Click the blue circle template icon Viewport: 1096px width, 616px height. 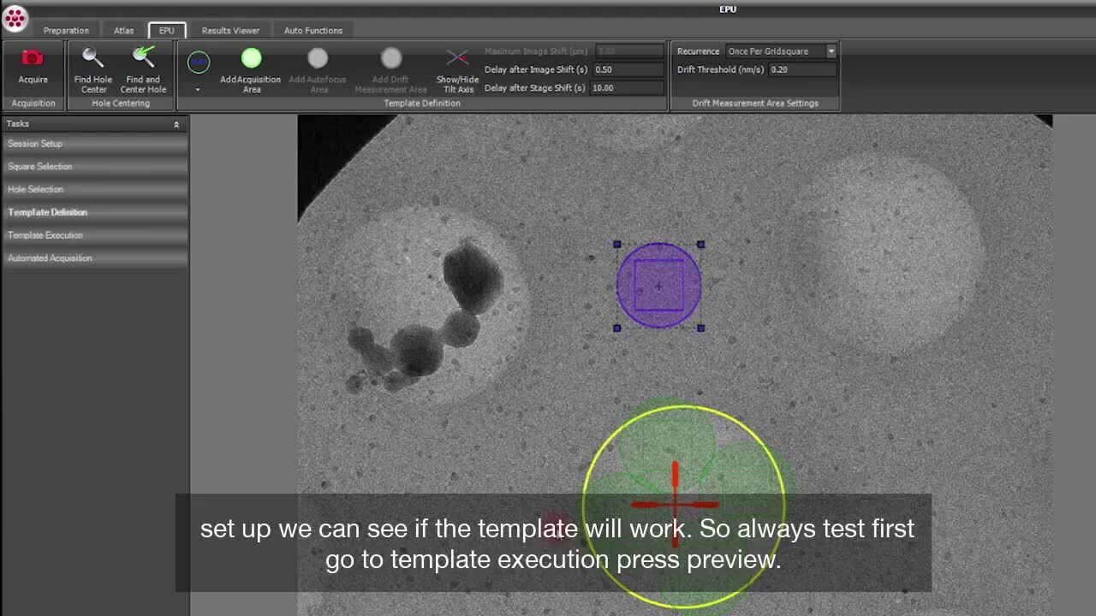pos(199,62)
